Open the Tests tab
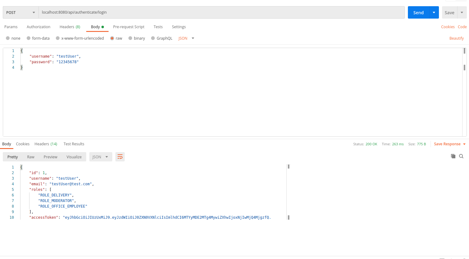Screen dimensions: 469x259 coord(158,27)
